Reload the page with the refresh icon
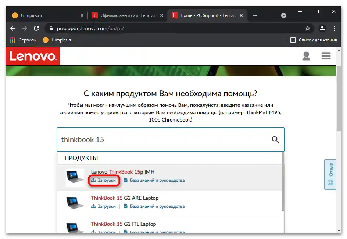The height and width of the screenshot is (239, 347). [36, 28]
